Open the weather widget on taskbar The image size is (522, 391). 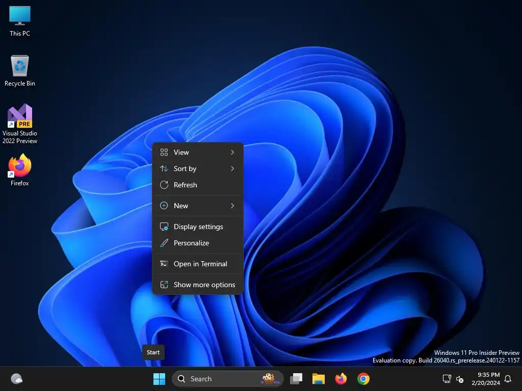coord(16,379)
